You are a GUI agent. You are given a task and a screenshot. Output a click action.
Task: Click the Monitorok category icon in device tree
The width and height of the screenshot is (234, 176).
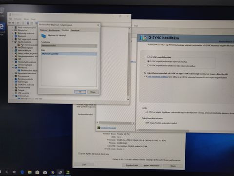pos(16,67)
